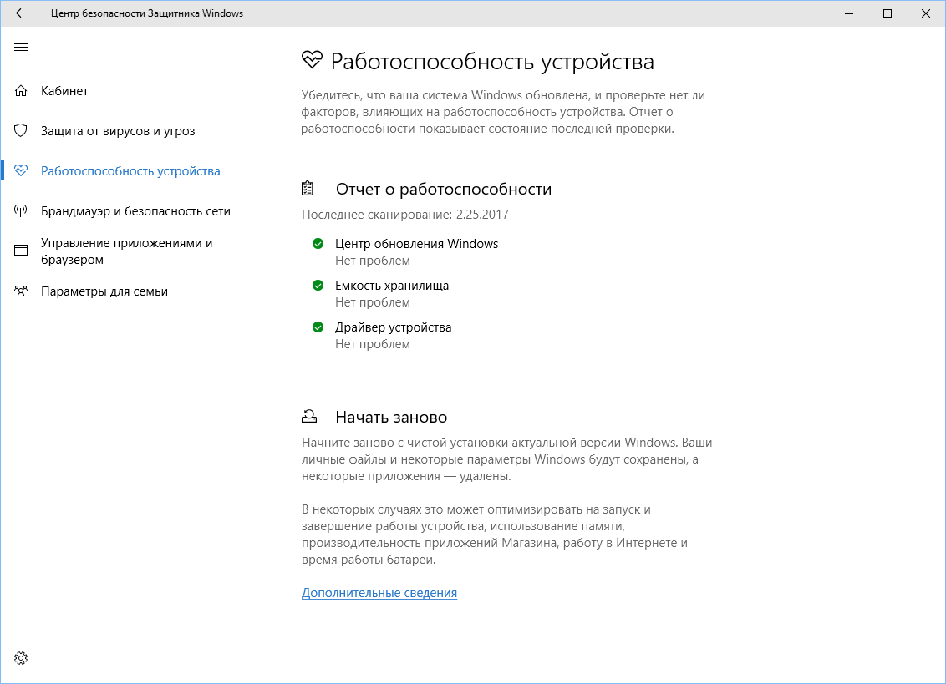
Task: Open the Кабинет home icon
Action: point(21,90)
